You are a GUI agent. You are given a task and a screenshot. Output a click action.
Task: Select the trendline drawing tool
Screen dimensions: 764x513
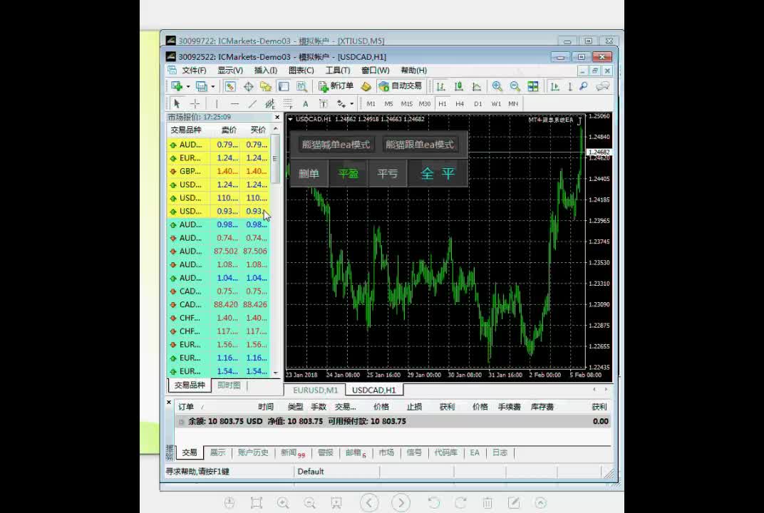point(252,104)
